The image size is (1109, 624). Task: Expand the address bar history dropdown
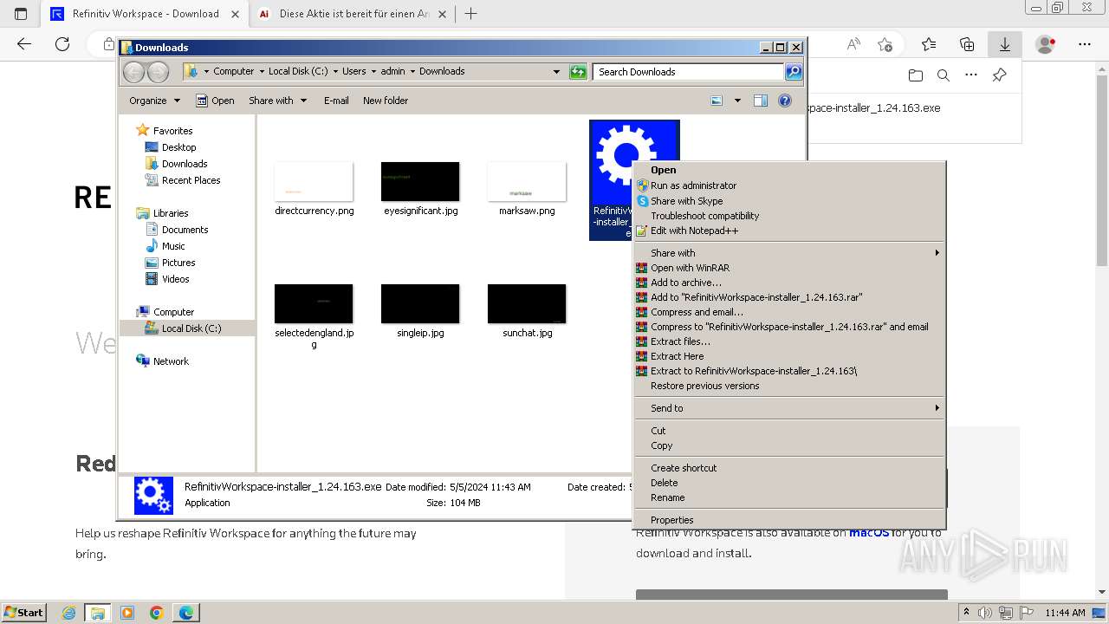[556, 72]
